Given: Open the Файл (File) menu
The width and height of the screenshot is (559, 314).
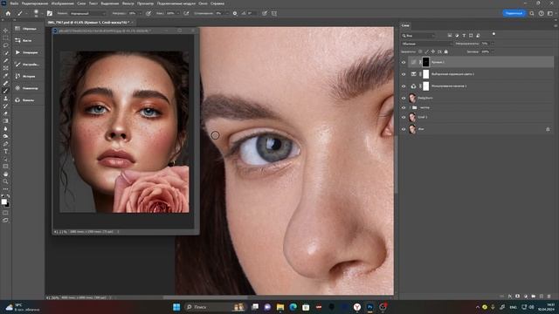Looking at the screenshot, I should point(14,3).
